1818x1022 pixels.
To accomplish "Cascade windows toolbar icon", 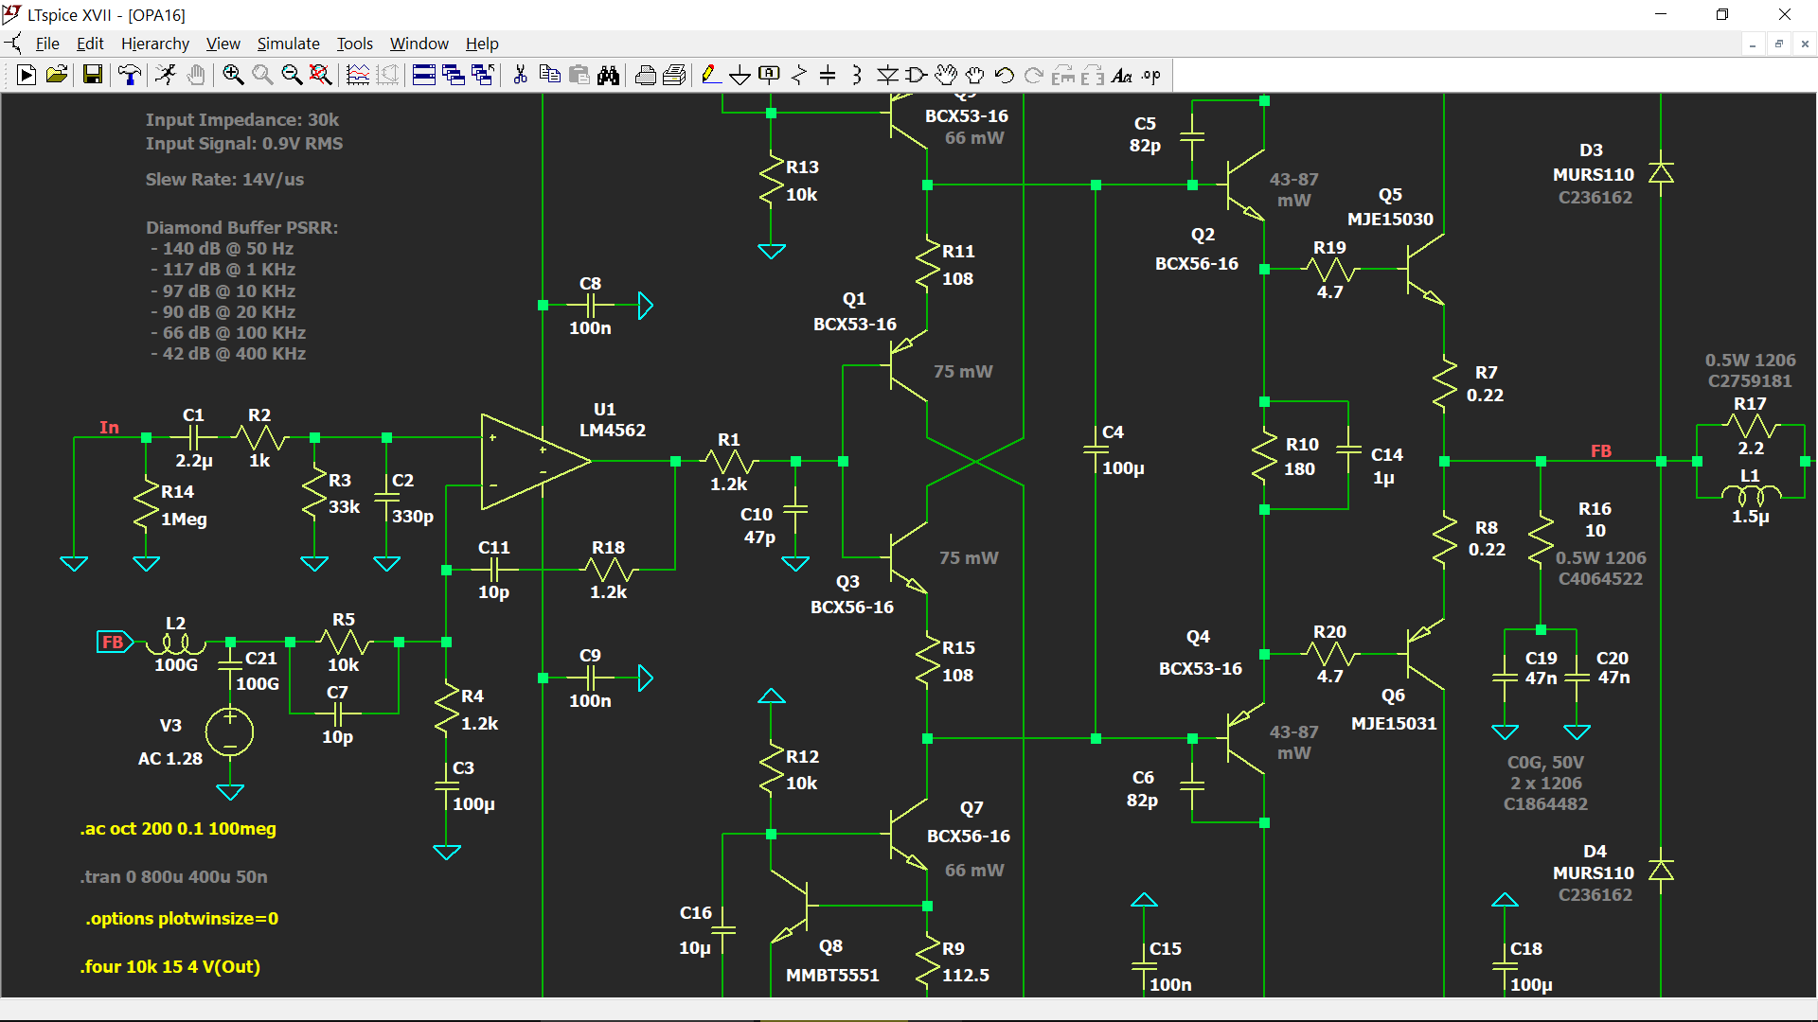I will [454, 75].
